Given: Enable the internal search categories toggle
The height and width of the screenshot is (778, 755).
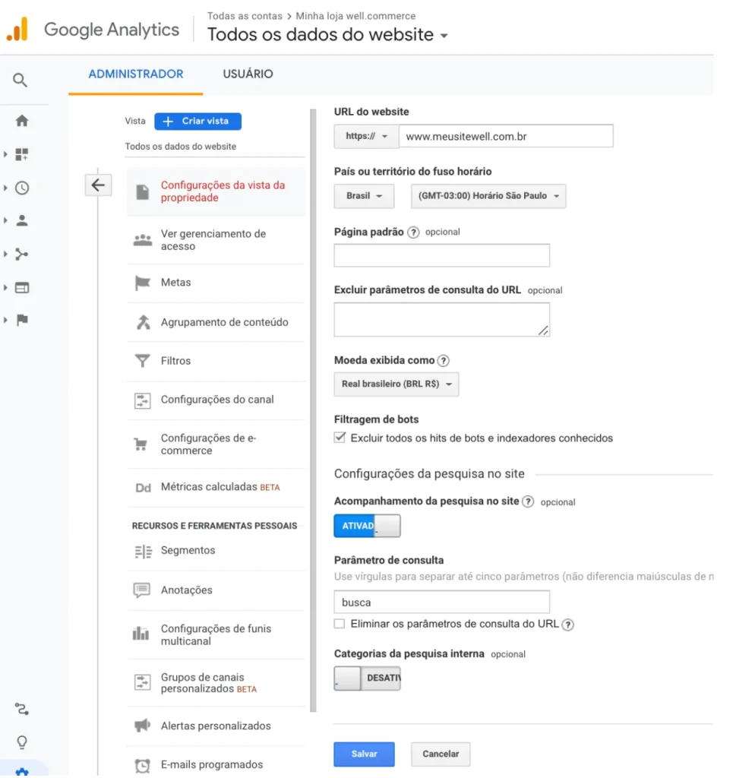Looking at the screenshot, I should click(x=367, y=678).
